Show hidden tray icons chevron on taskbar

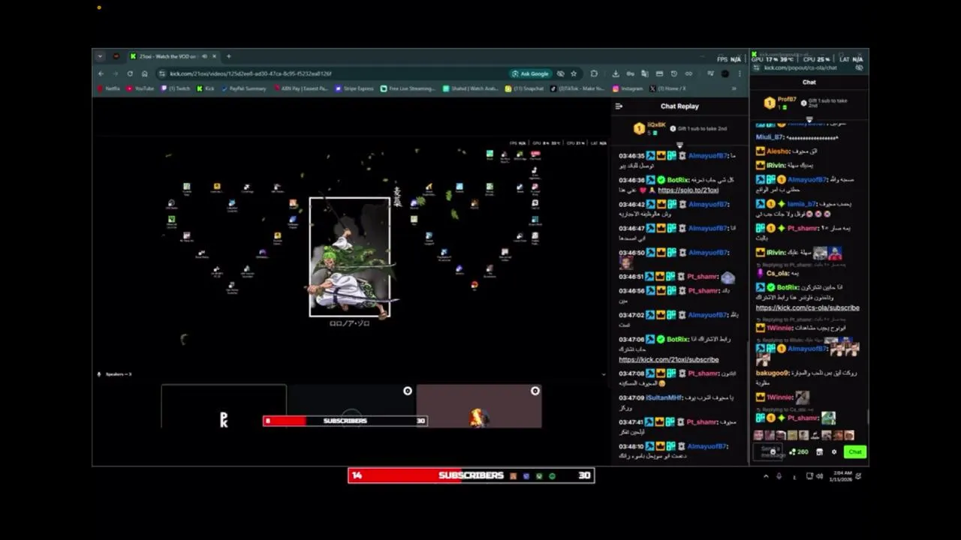pos(766,476)
